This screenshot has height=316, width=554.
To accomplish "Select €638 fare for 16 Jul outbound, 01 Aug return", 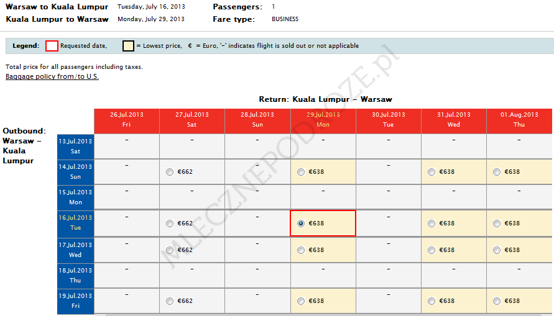I will click(x=497, y=223).
